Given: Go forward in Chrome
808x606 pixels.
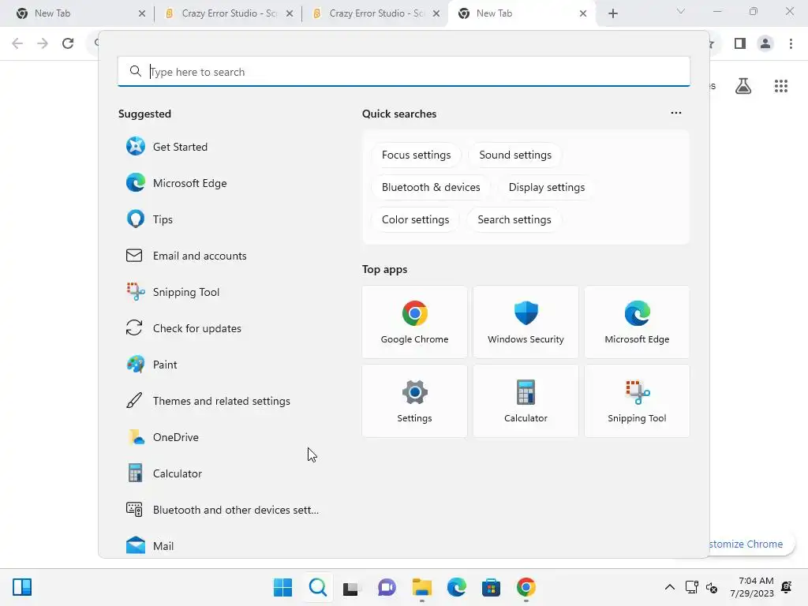Looking at the screenshot, I should 43,43.
